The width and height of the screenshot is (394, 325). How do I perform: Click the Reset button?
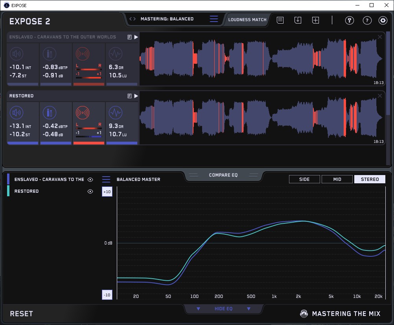[21, 314]
